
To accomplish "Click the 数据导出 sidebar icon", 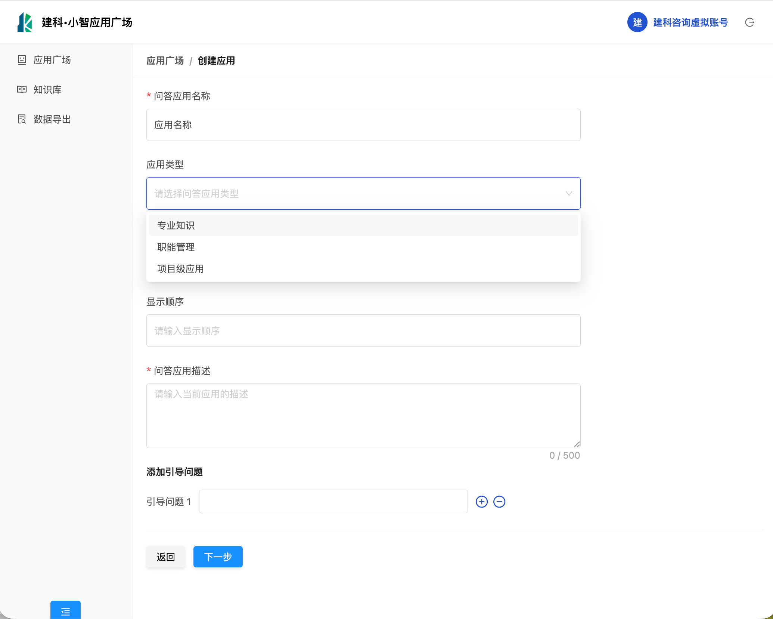I will tap(22, 119).
